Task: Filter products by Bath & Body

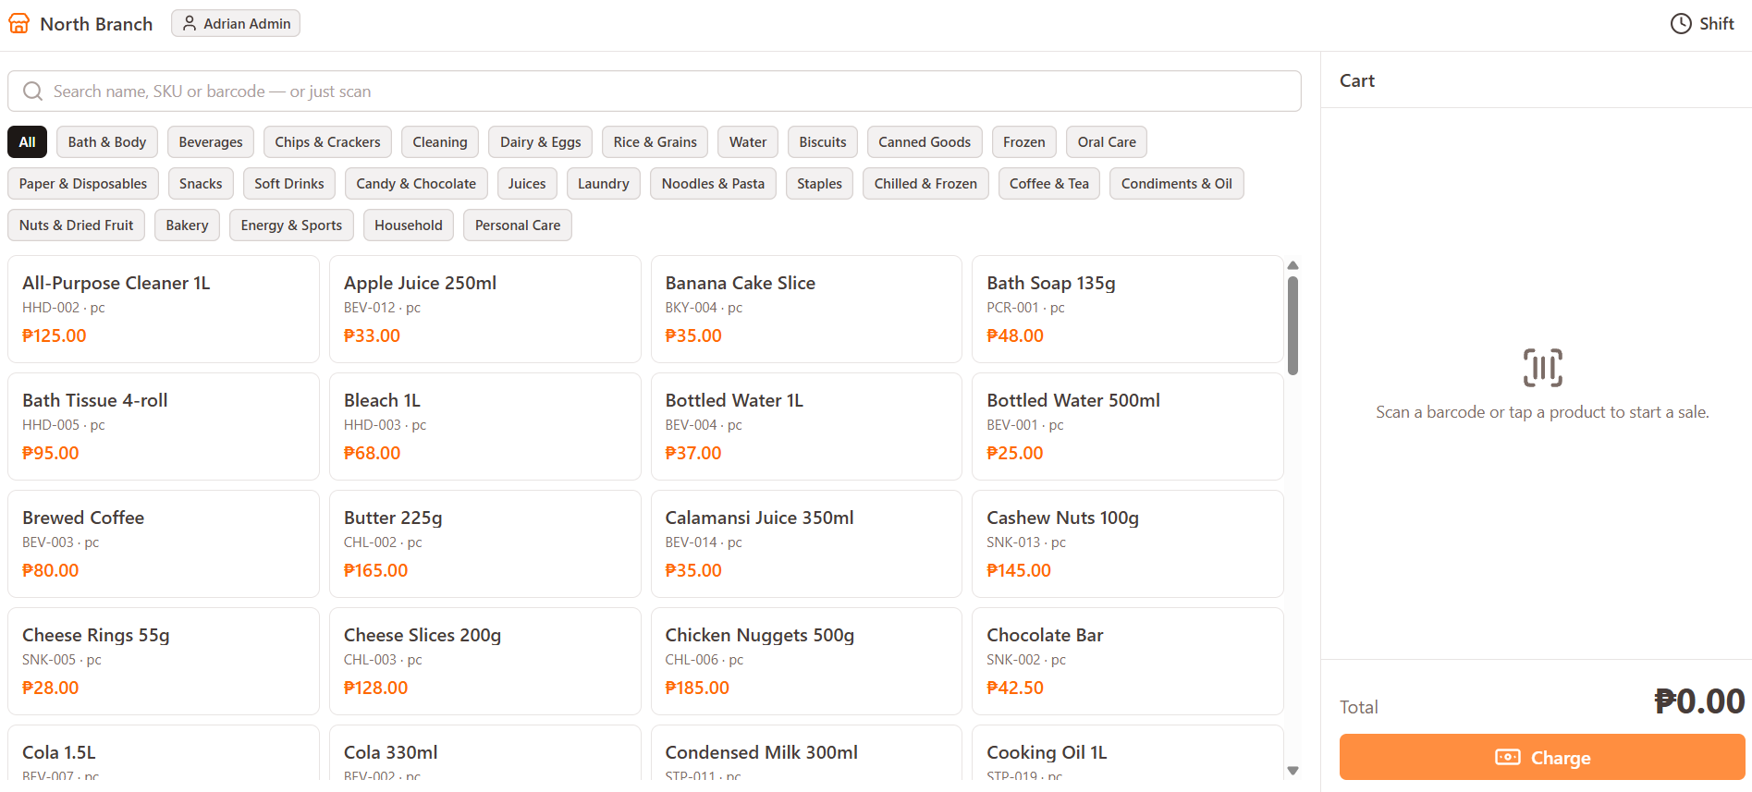Action: click(x=107, y=142)
